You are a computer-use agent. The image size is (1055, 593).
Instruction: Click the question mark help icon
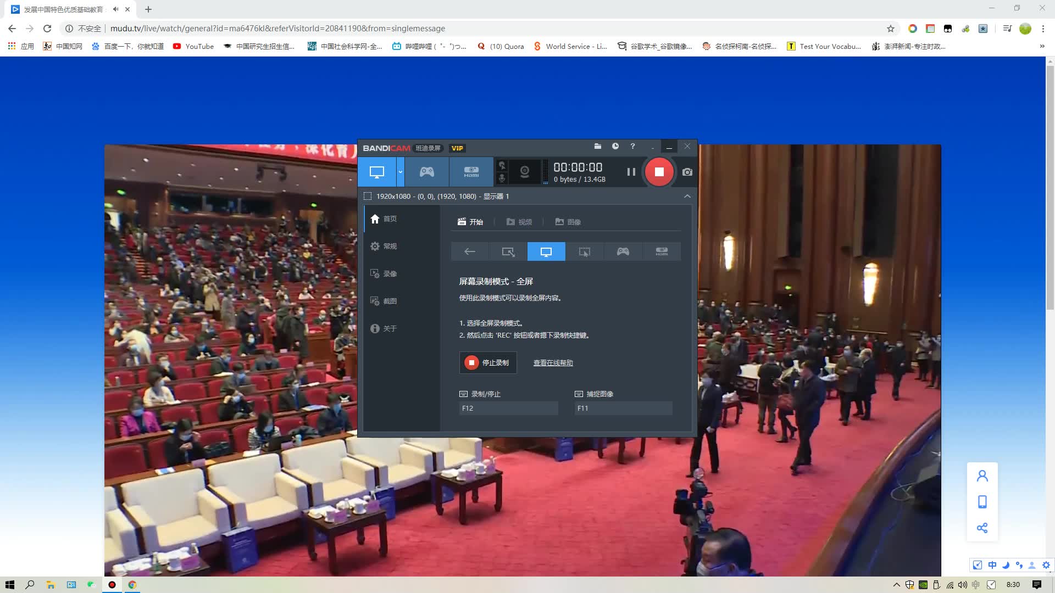[x=632, y=146]
